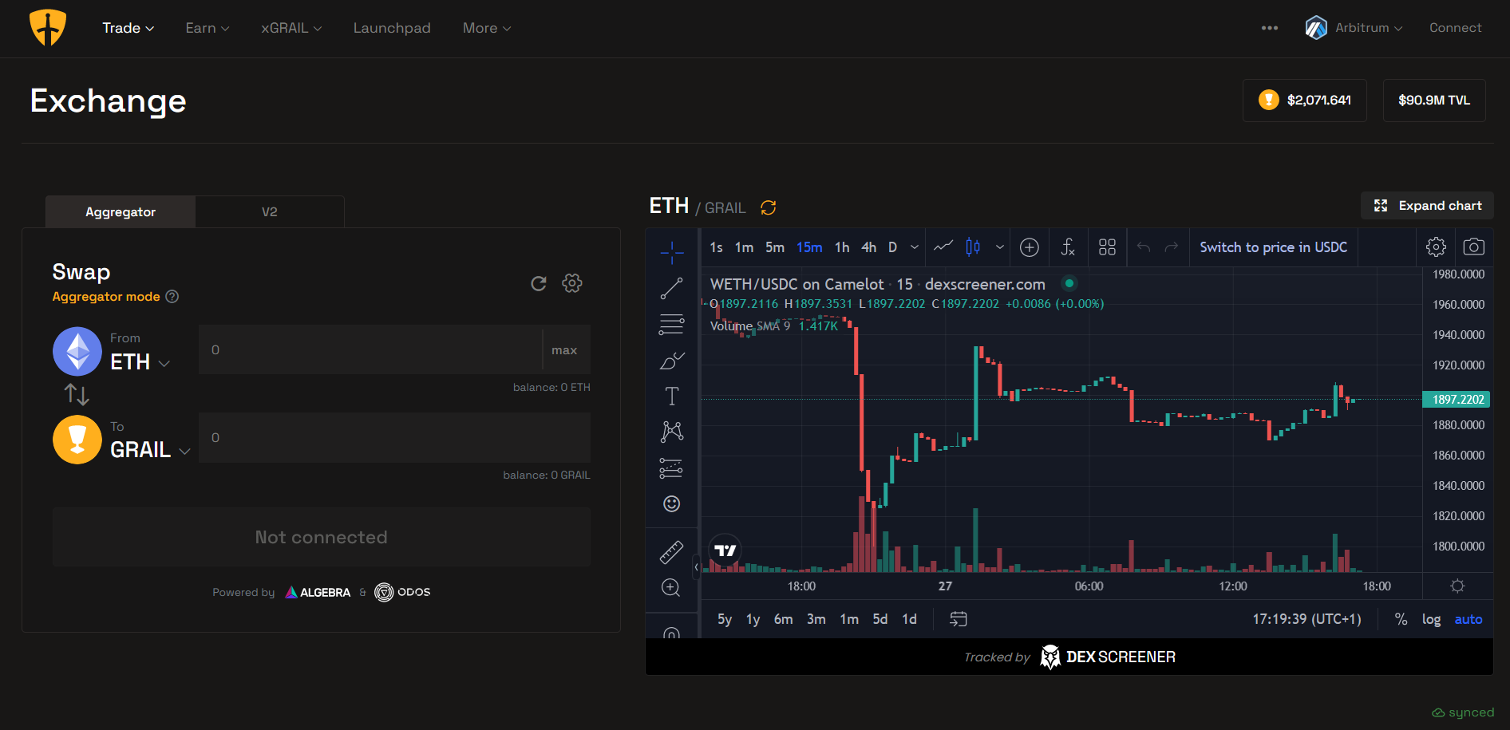The width and height of the screenshot is (1510, 730).
Task: Select the 5y date range
Action: pyautogui.click(x=725, y=620)
